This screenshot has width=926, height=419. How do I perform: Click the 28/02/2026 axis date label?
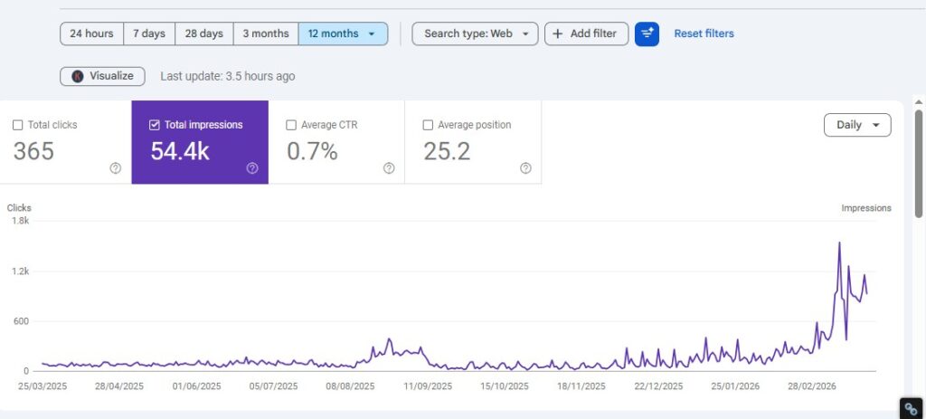click(x=812, y=386)
